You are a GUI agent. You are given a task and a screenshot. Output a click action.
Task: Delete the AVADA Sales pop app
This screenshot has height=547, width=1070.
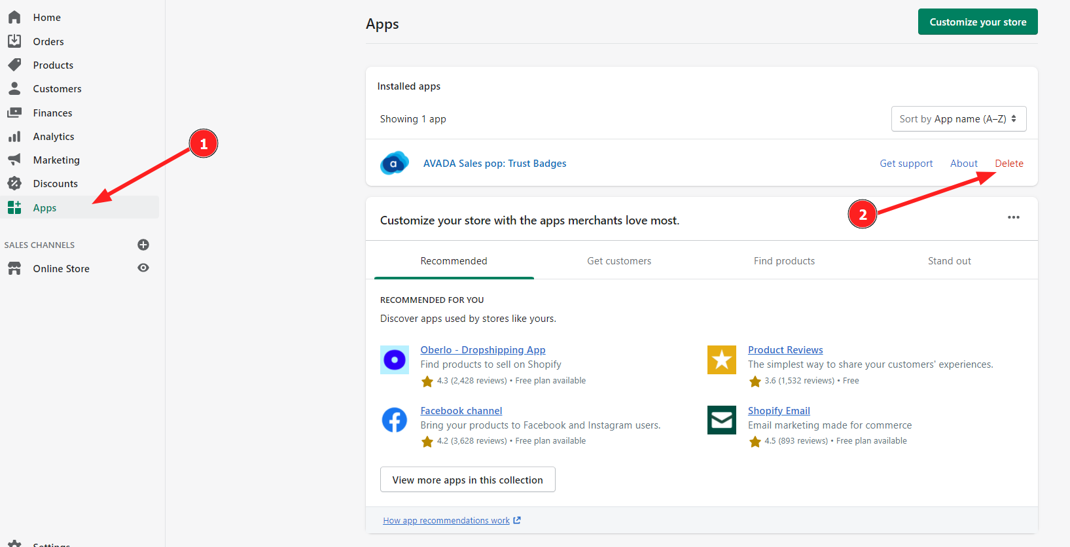[1009, 164]
